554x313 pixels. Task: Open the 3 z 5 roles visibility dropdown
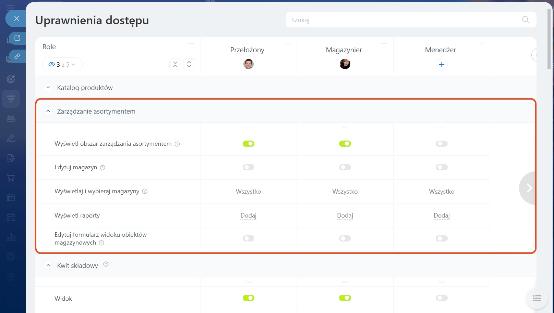[x=62, y=64]
